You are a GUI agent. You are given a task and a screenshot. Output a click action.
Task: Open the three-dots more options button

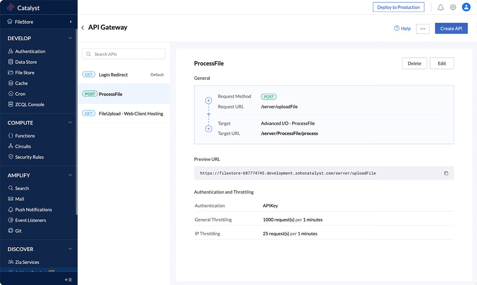[423, 28]
